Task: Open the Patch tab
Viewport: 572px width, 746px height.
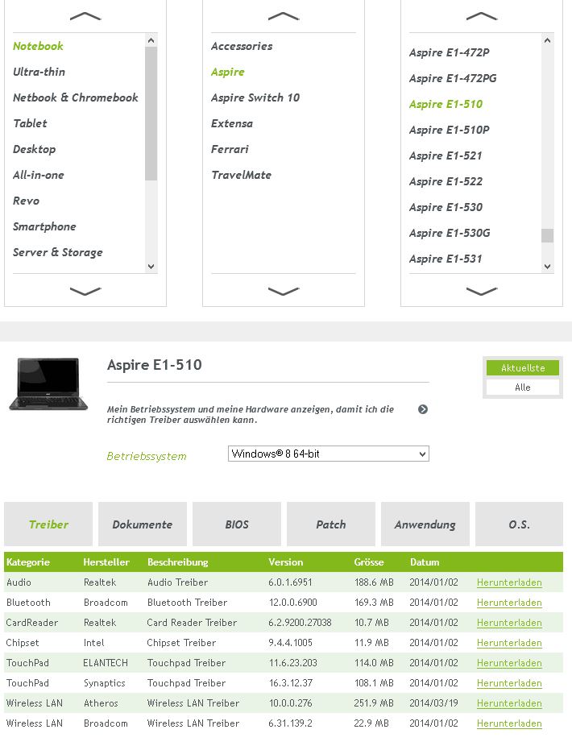Action: point(331,524)
